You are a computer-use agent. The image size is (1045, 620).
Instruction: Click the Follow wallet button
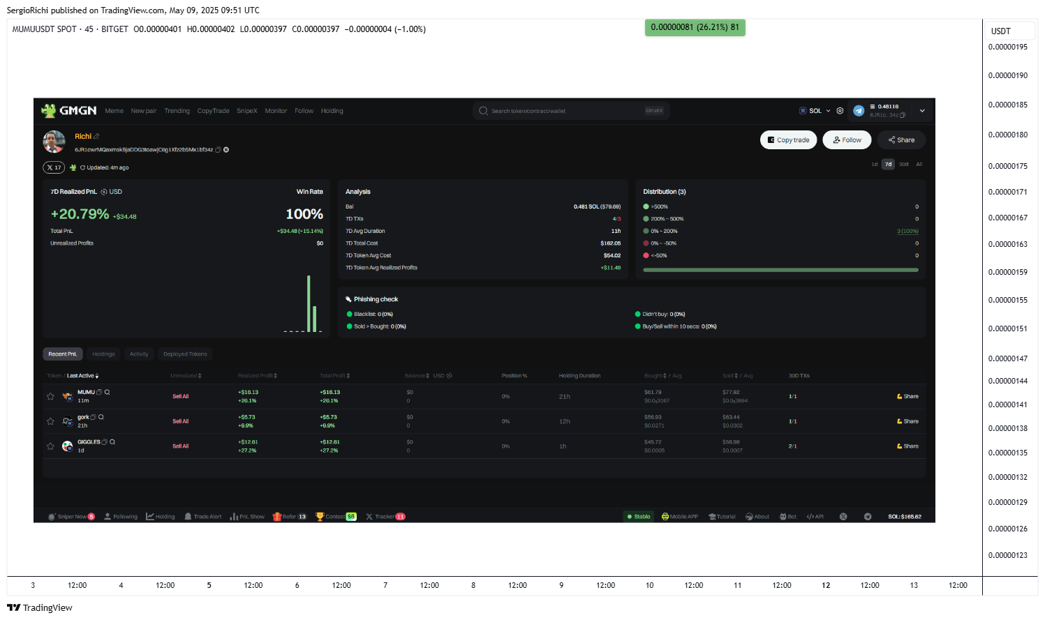coord(847,140)
